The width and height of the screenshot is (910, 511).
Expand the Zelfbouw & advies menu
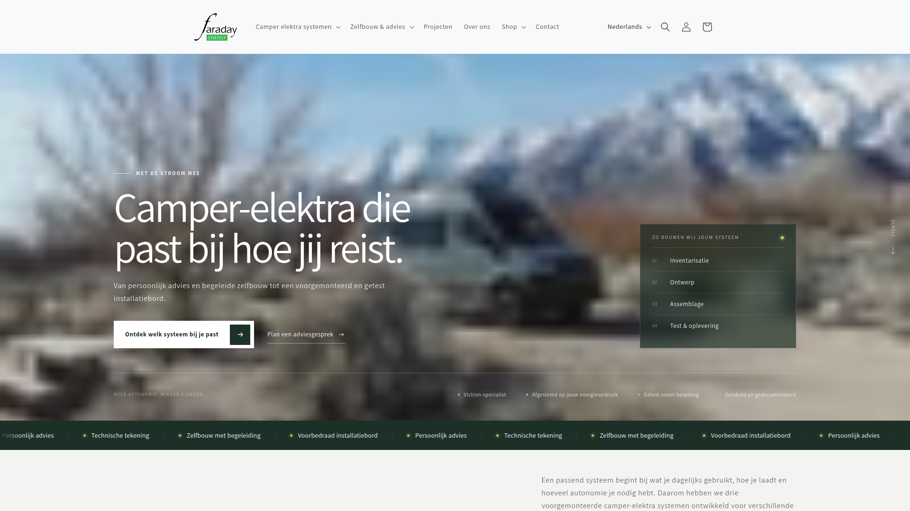click(382, 27)
